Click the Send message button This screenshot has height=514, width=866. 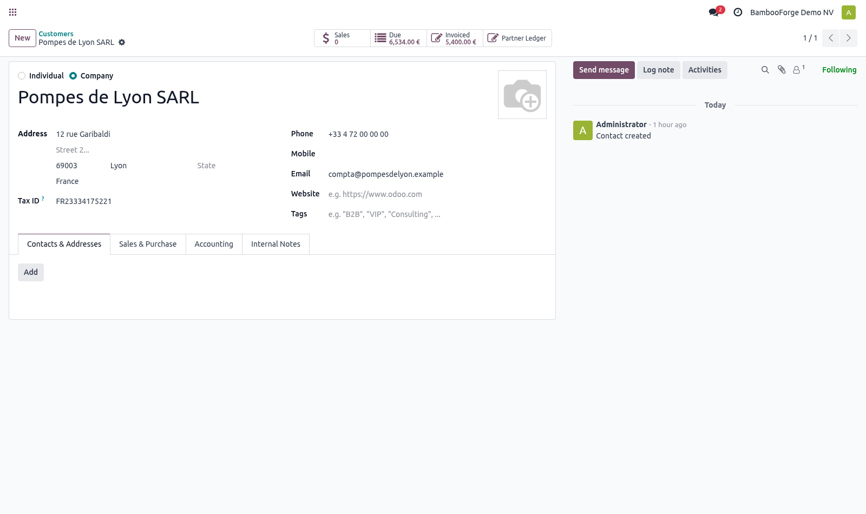[604, 70]
